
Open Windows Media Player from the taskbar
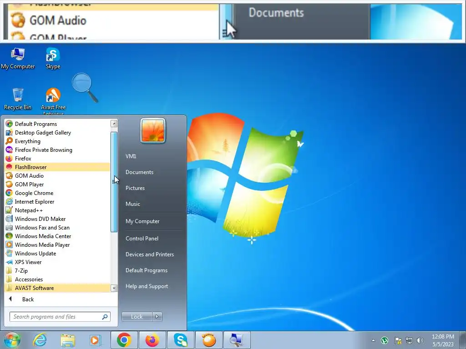click(96, 340)
